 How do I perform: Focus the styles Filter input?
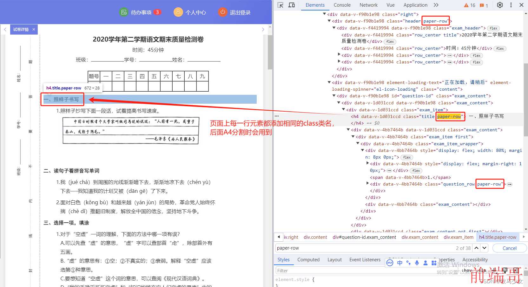point(366,271)
